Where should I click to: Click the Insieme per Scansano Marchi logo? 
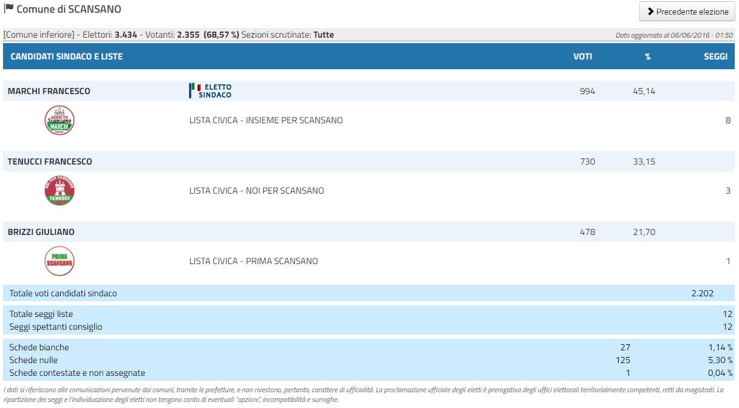pos(60,120)
